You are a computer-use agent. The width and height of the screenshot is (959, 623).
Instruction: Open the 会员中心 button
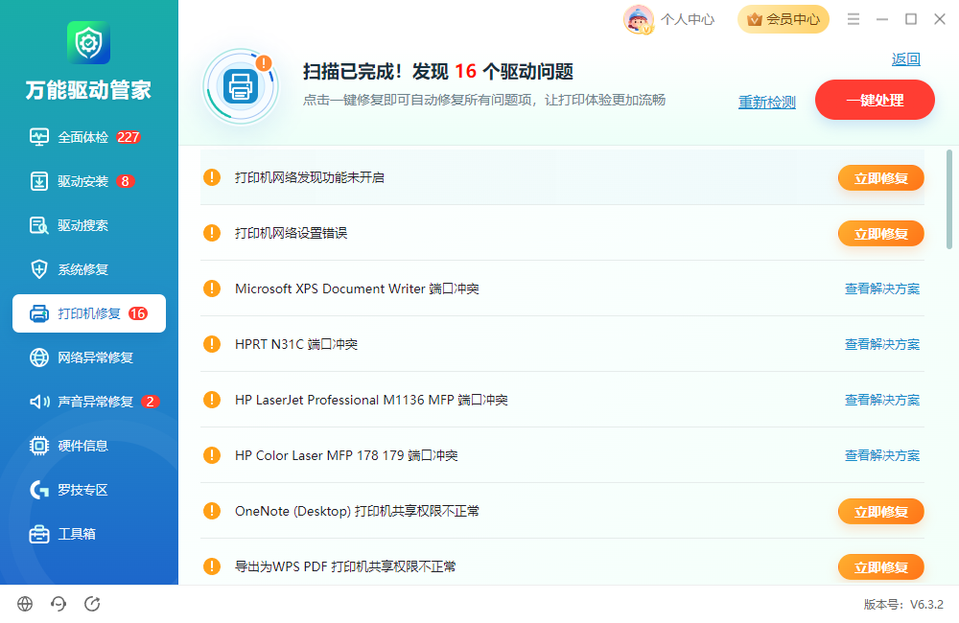click(x=784, y=19)
